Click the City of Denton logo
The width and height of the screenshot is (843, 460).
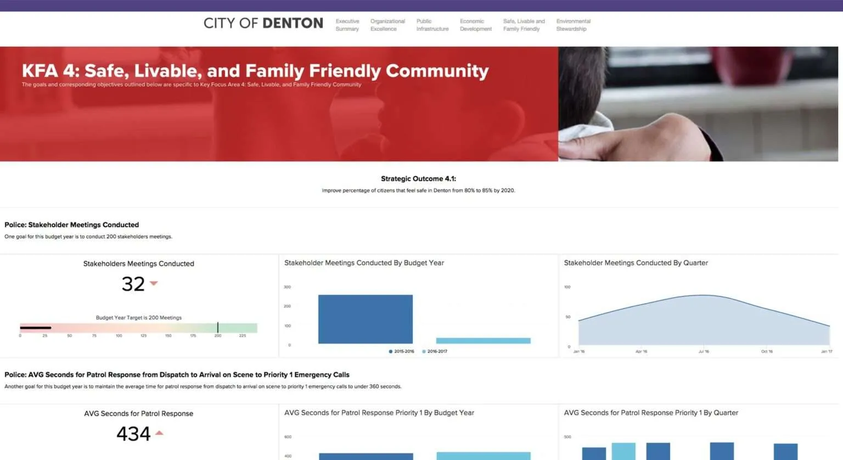pyautogui.click(x=263, y=23)
